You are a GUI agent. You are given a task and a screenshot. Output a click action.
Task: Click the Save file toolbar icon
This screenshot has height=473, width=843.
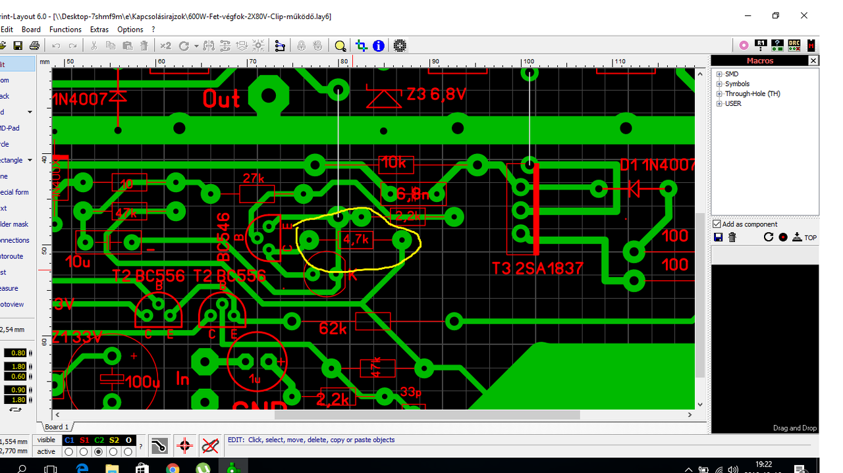18,46
